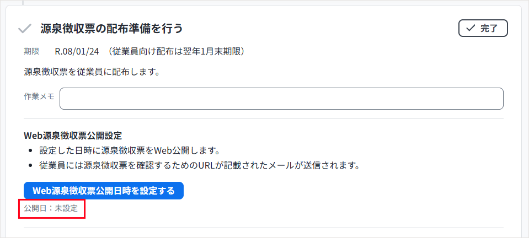The width and height of the screenshot is (529, 238).
Task: Click Web源泉徴収票公開日時を設定する button
Action: [x=104, y=191]
